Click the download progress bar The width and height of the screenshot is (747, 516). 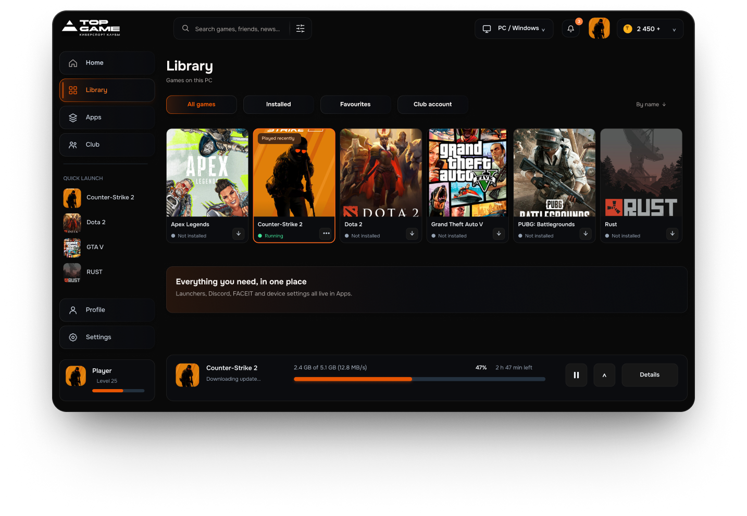coord(419,379)
